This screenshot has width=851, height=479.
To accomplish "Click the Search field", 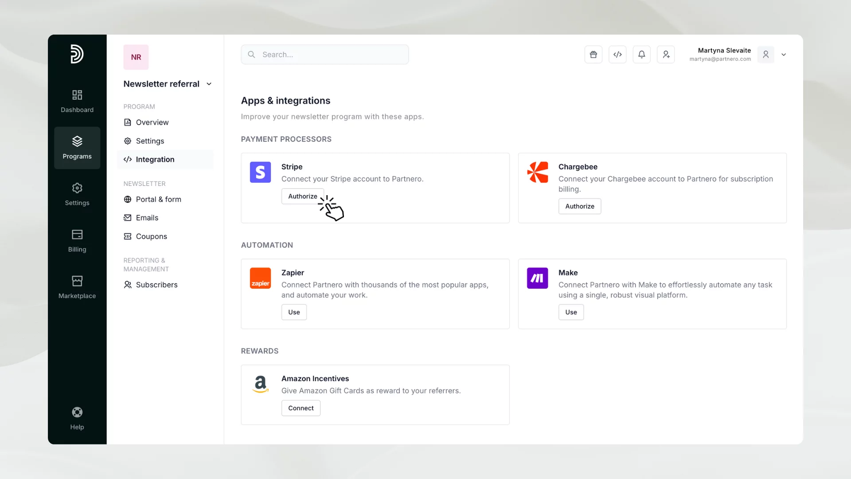I will point(324,54).
